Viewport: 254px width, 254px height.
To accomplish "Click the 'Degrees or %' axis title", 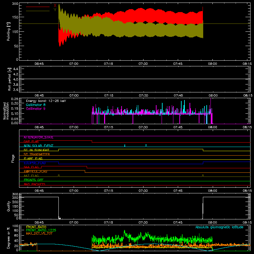I will 9,238.
